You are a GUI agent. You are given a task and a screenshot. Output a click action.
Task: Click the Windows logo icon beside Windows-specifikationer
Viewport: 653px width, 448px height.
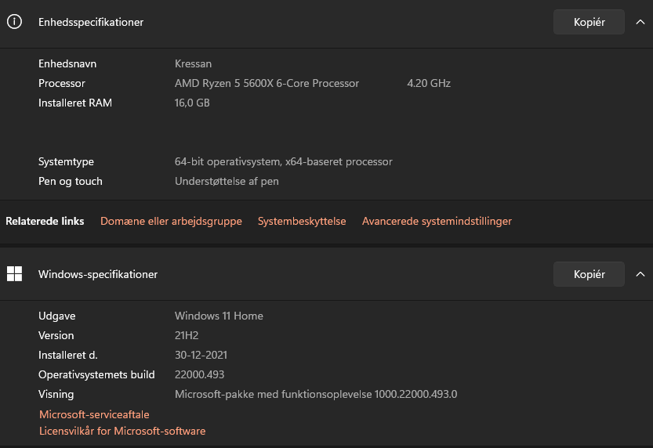14,274
